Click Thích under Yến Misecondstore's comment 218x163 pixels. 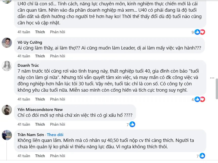click(x=40, y=124)
